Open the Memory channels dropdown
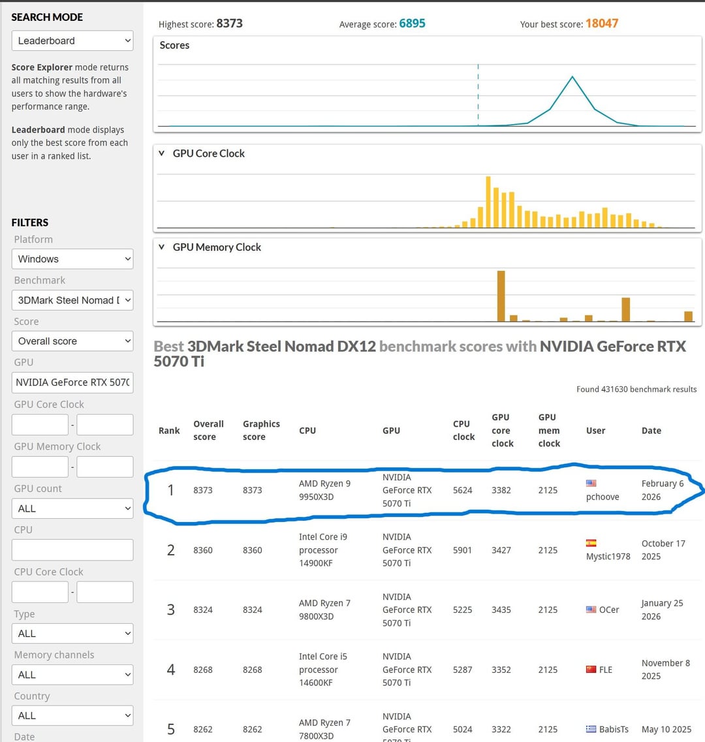Viewport: 705px width, 742px height. pyautogui.click(x=72, y=675)
